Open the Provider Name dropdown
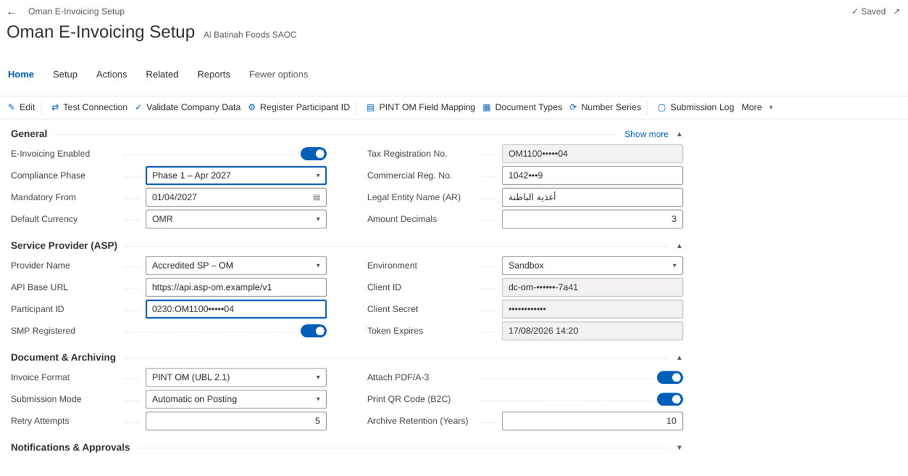Image resolution: width=908 pixels, height=476 pixels. 236,266
